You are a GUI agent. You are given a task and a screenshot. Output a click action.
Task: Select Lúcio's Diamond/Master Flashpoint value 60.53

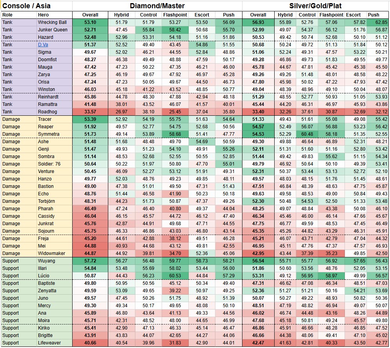click(175, 276)
